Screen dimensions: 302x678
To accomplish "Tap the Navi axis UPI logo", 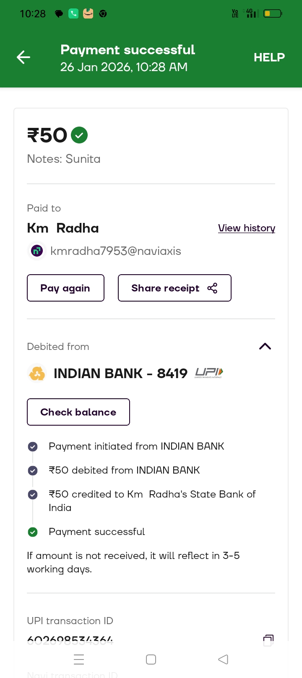I will [37, 251].
